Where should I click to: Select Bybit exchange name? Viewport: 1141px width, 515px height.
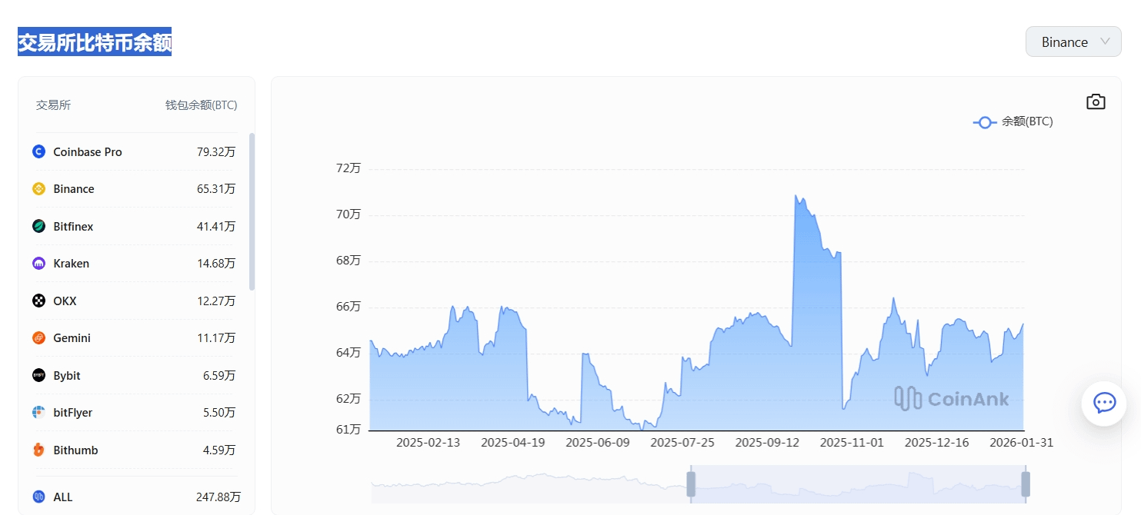coord(67,375)
